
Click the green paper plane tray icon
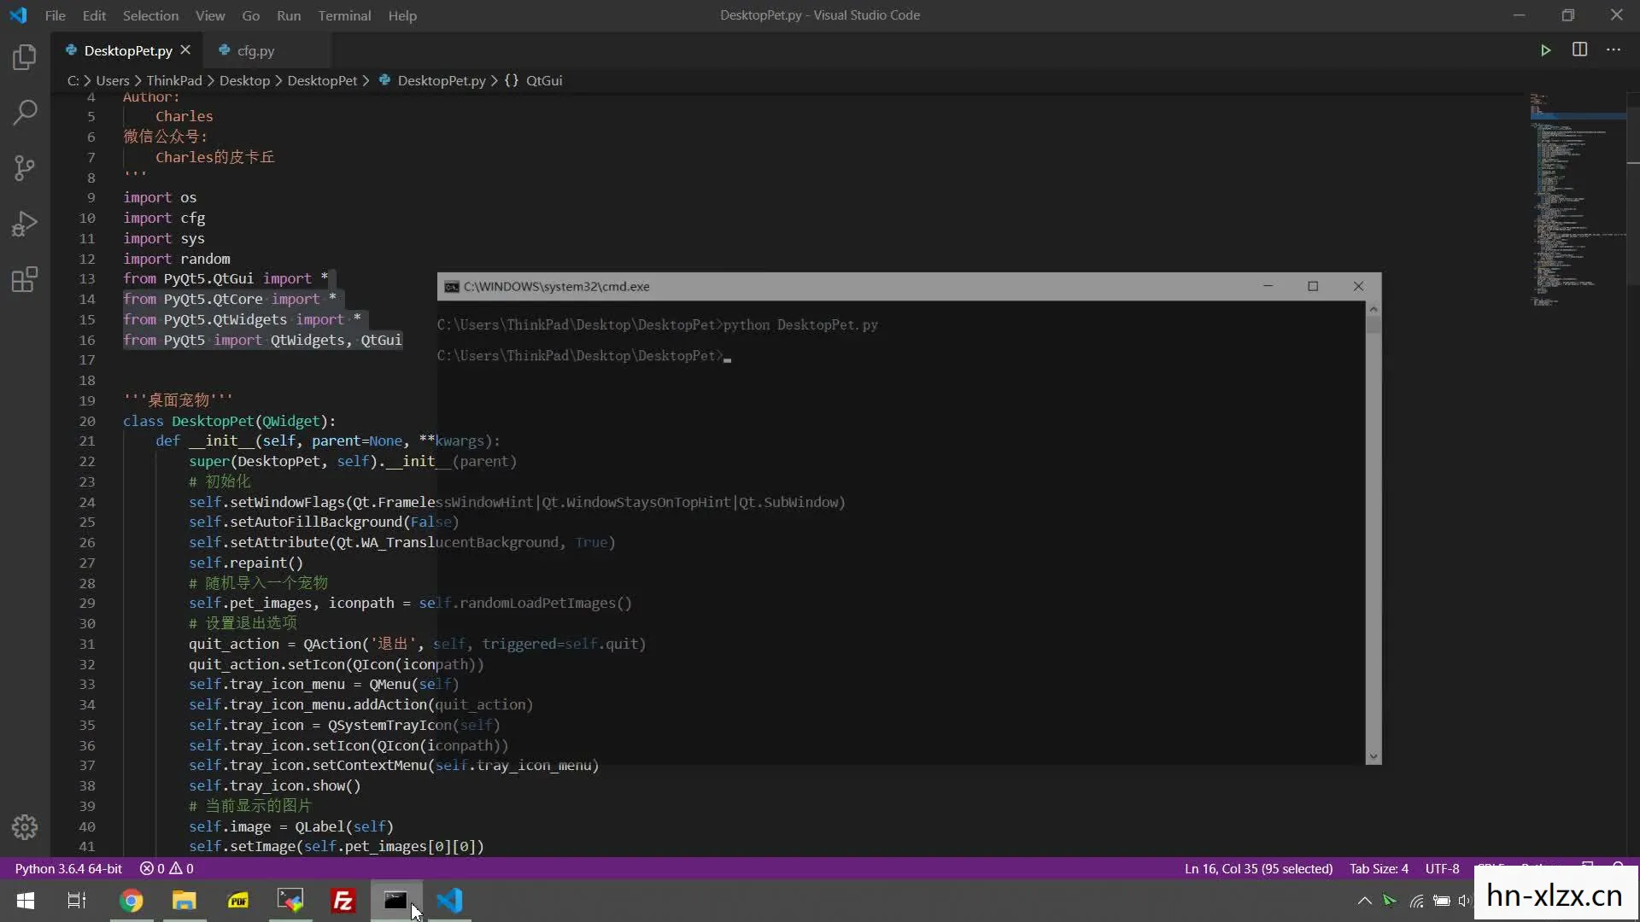pos(1390,901)
